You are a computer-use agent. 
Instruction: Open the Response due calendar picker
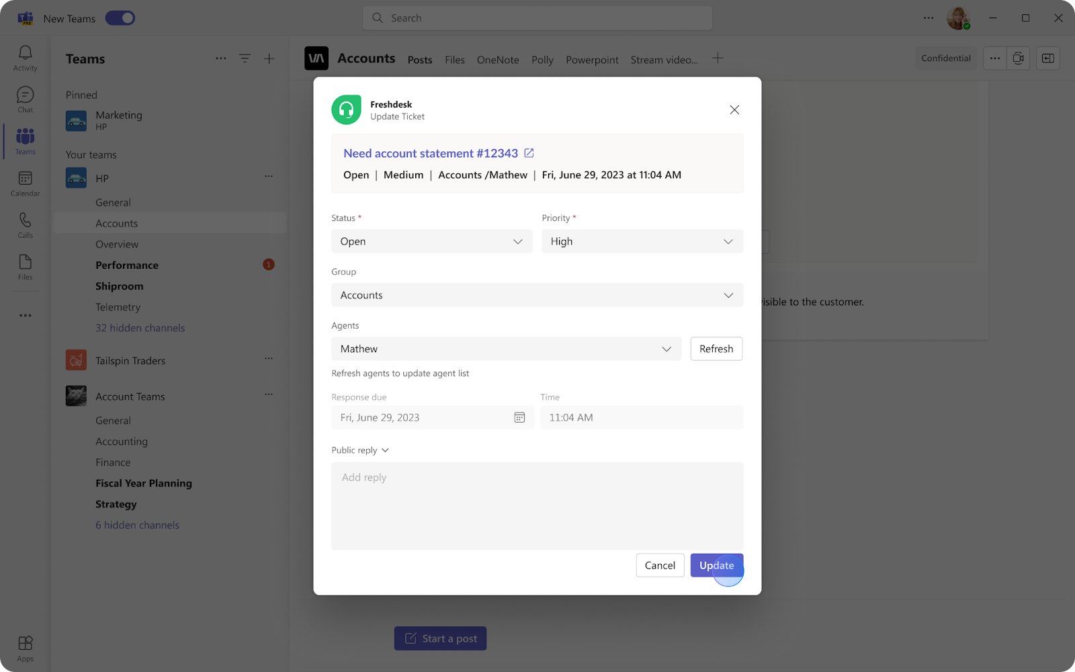tap(519, 417)
